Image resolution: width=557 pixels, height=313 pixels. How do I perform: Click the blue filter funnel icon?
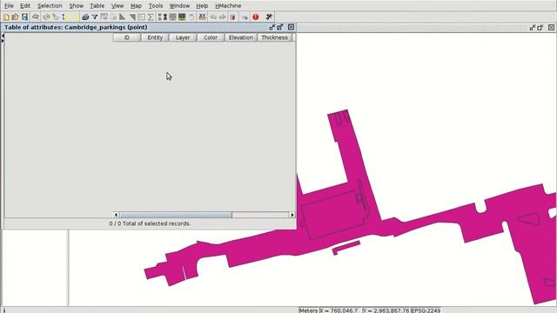pyautogui.click(x=95, y=17)
